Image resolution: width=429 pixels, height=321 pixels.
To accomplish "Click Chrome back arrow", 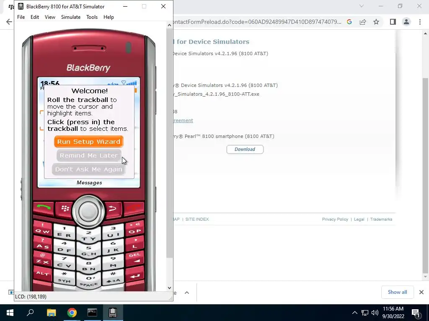I will [9, 22].
